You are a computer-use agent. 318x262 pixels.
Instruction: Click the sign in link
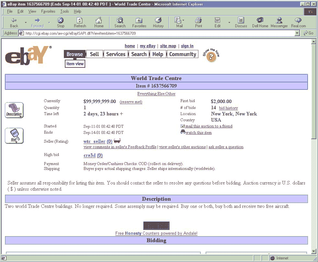(x=187, y=46)
